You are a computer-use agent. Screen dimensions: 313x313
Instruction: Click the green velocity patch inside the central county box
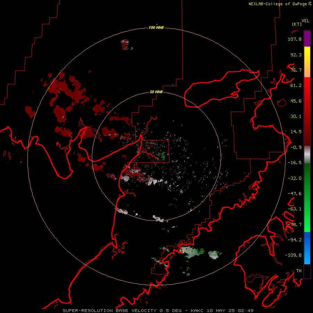click(163, 156)
